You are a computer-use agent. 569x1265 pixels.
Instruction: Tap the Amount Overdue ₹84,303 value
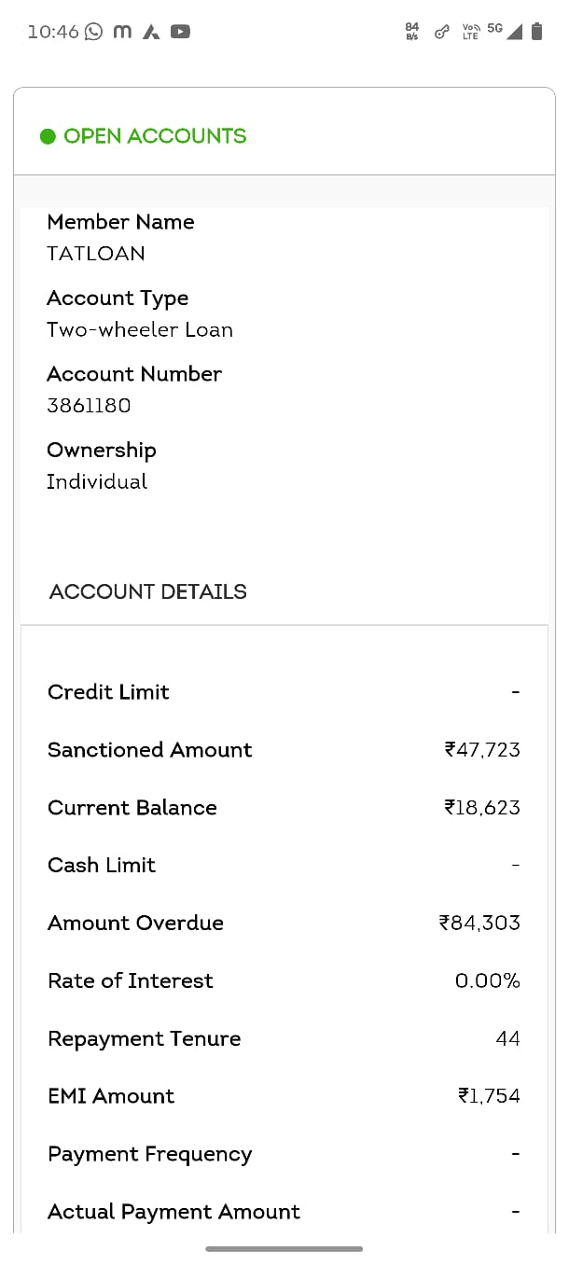(x=479, y=924)
